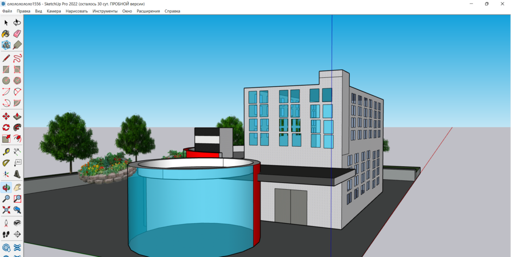Viewport: 511px width, 257px height.
Task: Select the Line pencil tool
Action: click(6, 58)
